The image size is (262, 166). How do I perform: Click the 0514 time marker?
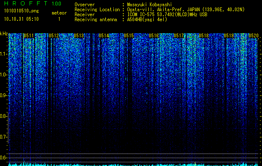[104, 36]
